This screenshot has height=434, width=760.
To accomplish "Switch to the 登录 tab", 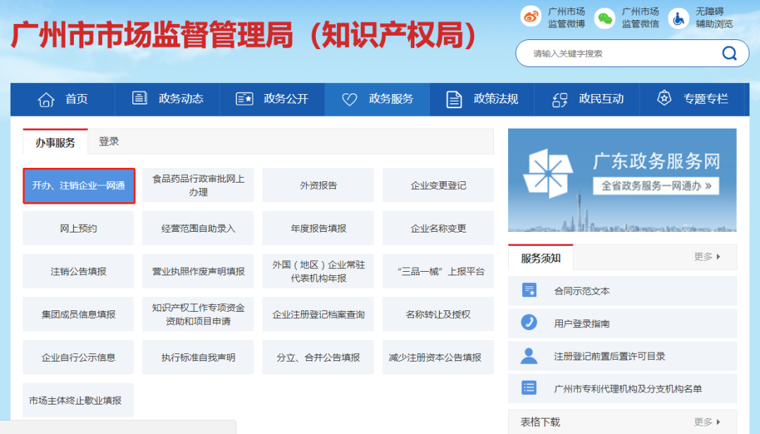I will [x=109, y=141].
